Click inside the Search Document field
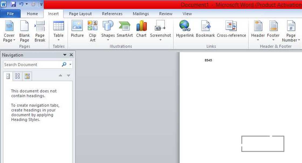Screen dimensions: 302x163 (30, 64)
